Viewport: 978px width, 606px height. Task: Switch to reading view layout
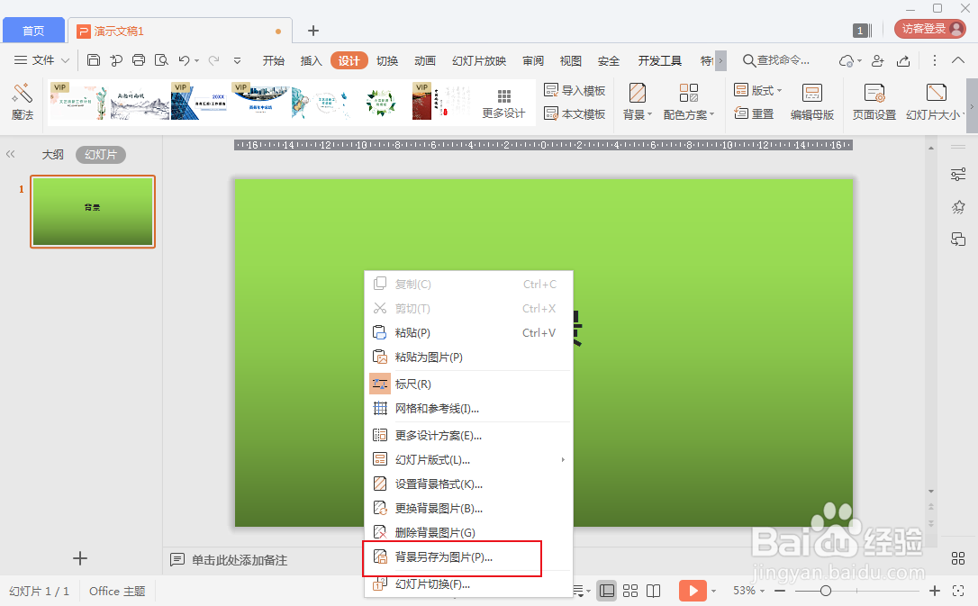click(653, 591)
